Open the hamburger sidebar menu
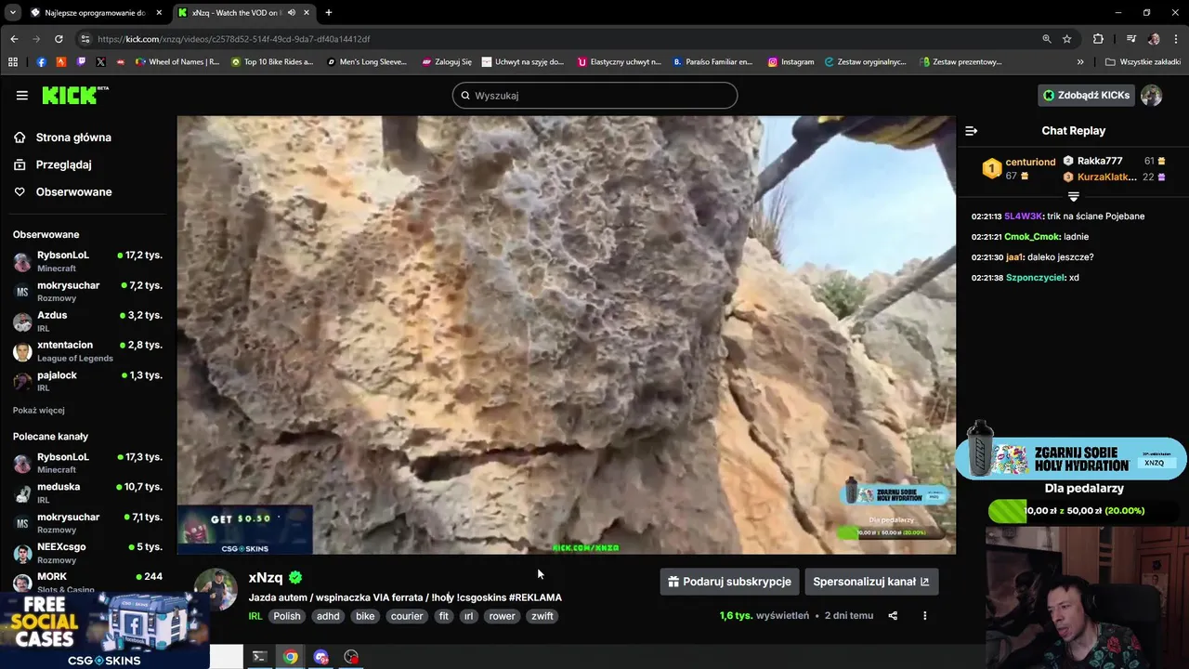 click(21, 95)
